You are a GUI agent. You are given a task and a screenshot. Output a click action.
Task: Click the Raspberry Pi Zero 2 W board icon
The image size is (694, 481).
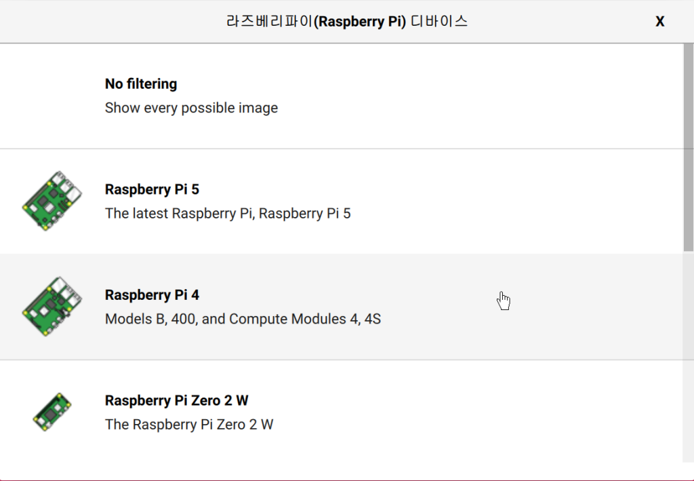coord(52,412)
